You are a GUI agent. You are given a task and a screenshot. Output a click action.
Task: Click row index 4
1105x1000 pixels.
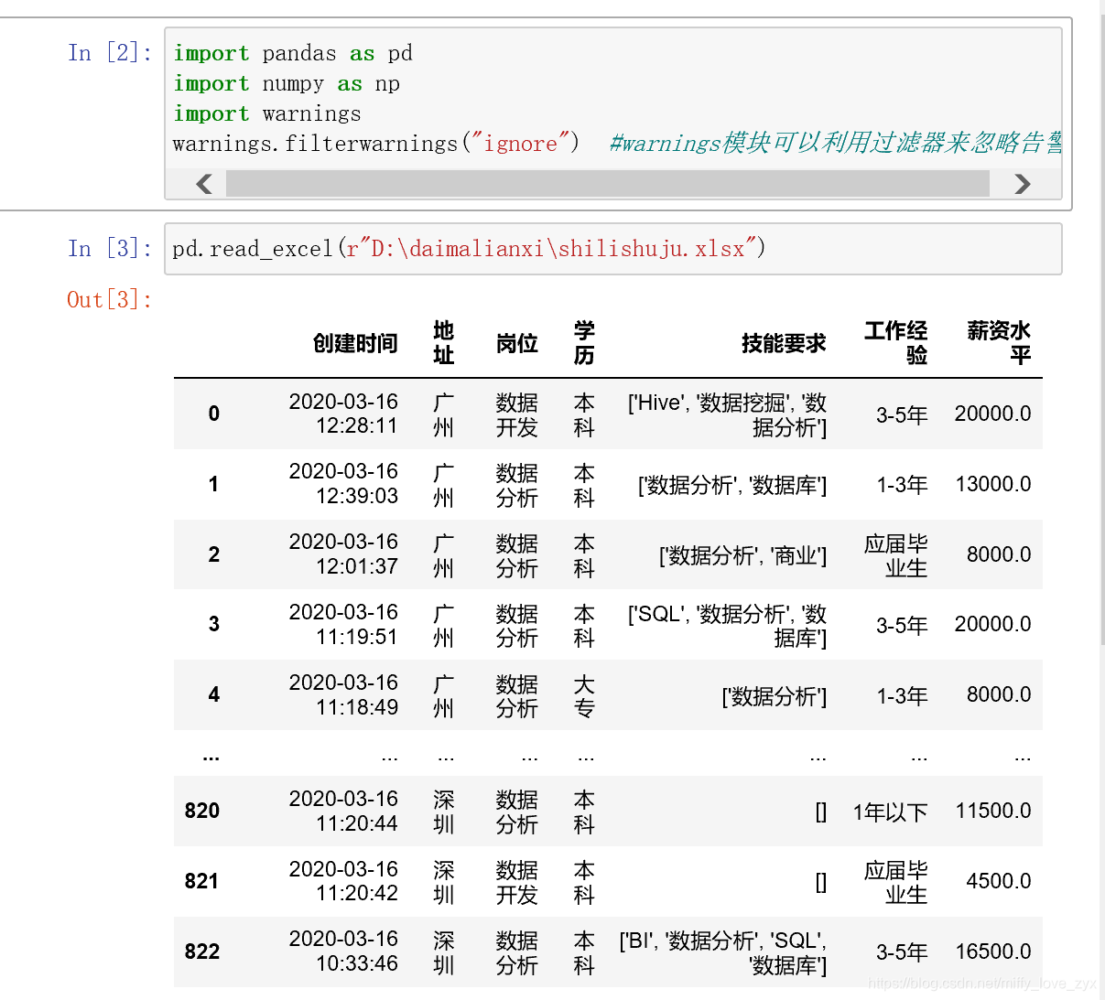pyautogui.click(x=213, y=694)
